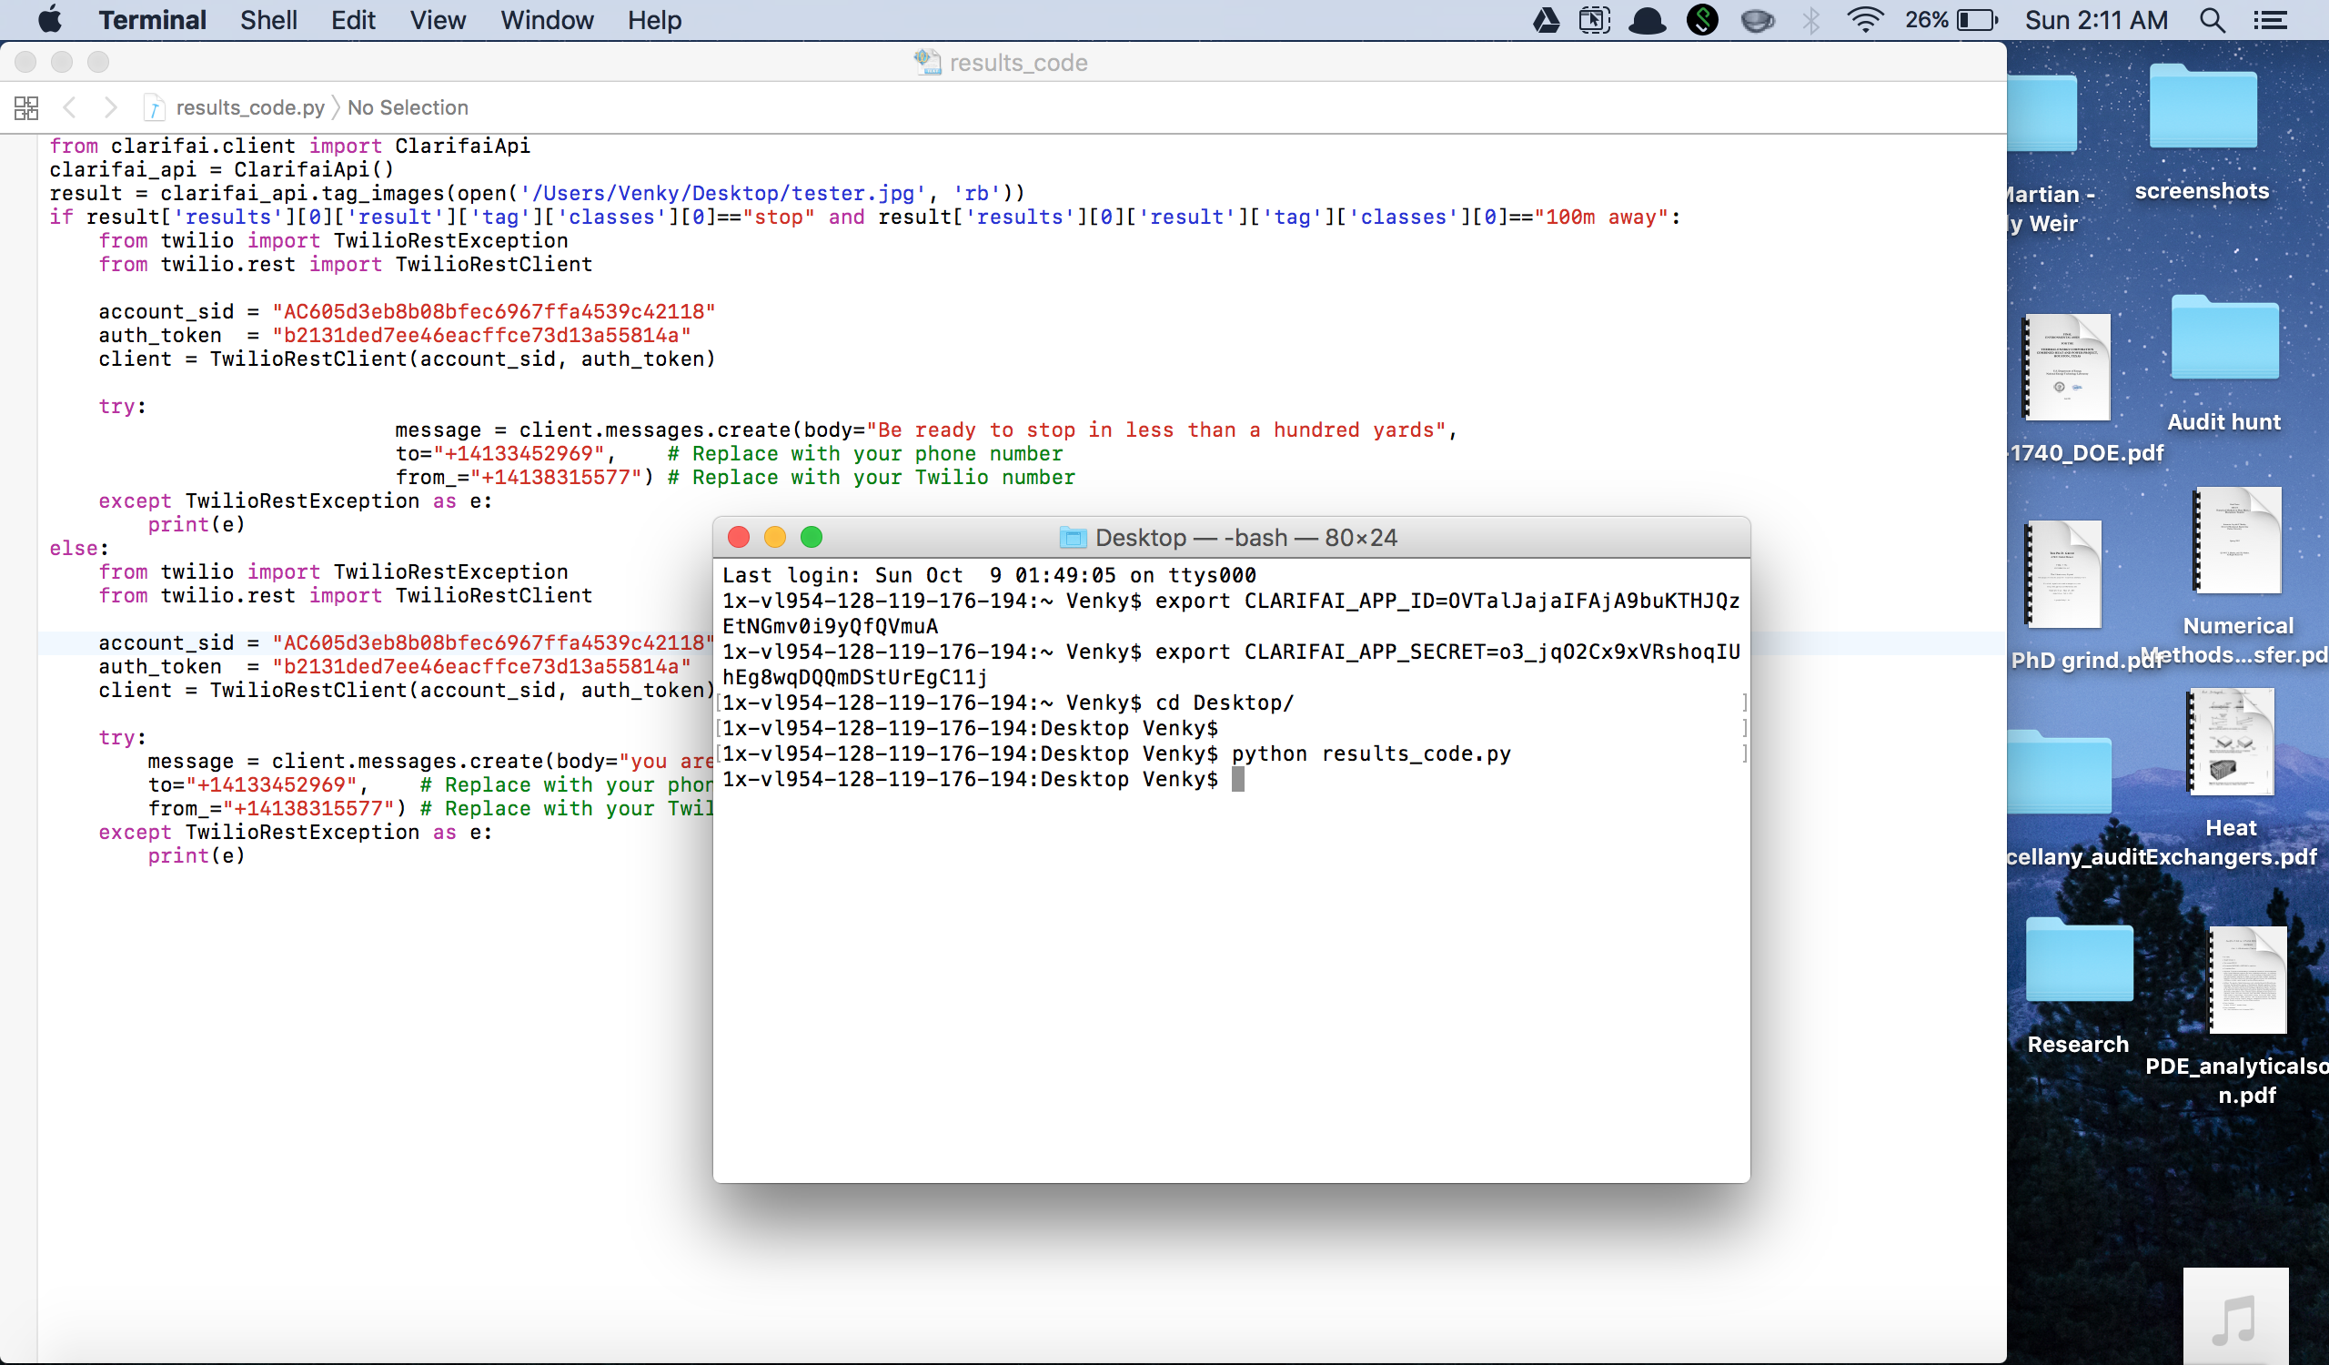Select the PhD grind.pdf file thumbnail
The width and height of the screenshot is (2329, 1365).
[2062, 575]
